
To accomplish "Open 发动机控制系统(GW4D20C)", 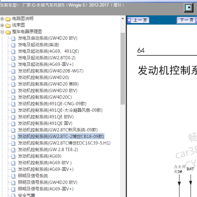I will click(45, 97).
